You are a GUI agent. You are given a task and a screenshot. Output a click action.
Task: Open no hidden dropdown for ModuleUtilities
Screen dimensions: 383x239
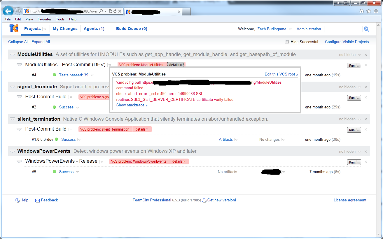(x=359, y=55)
